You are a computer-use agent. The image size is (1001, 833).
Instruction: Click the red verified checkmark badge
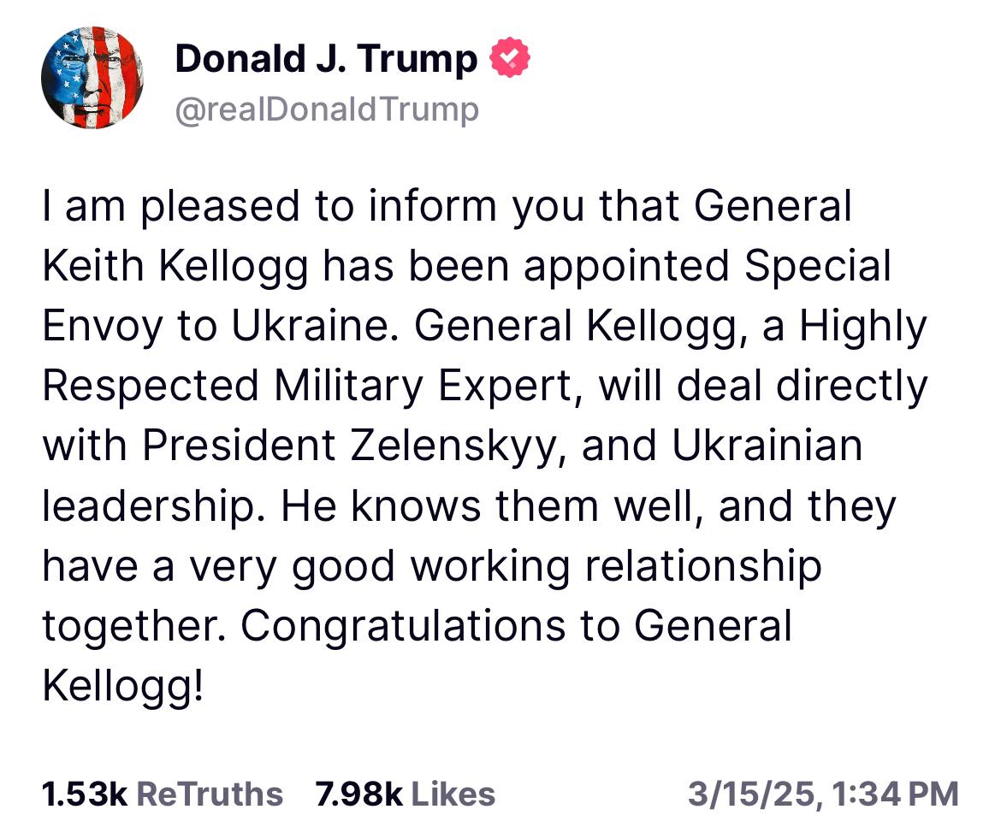point(509,58)
